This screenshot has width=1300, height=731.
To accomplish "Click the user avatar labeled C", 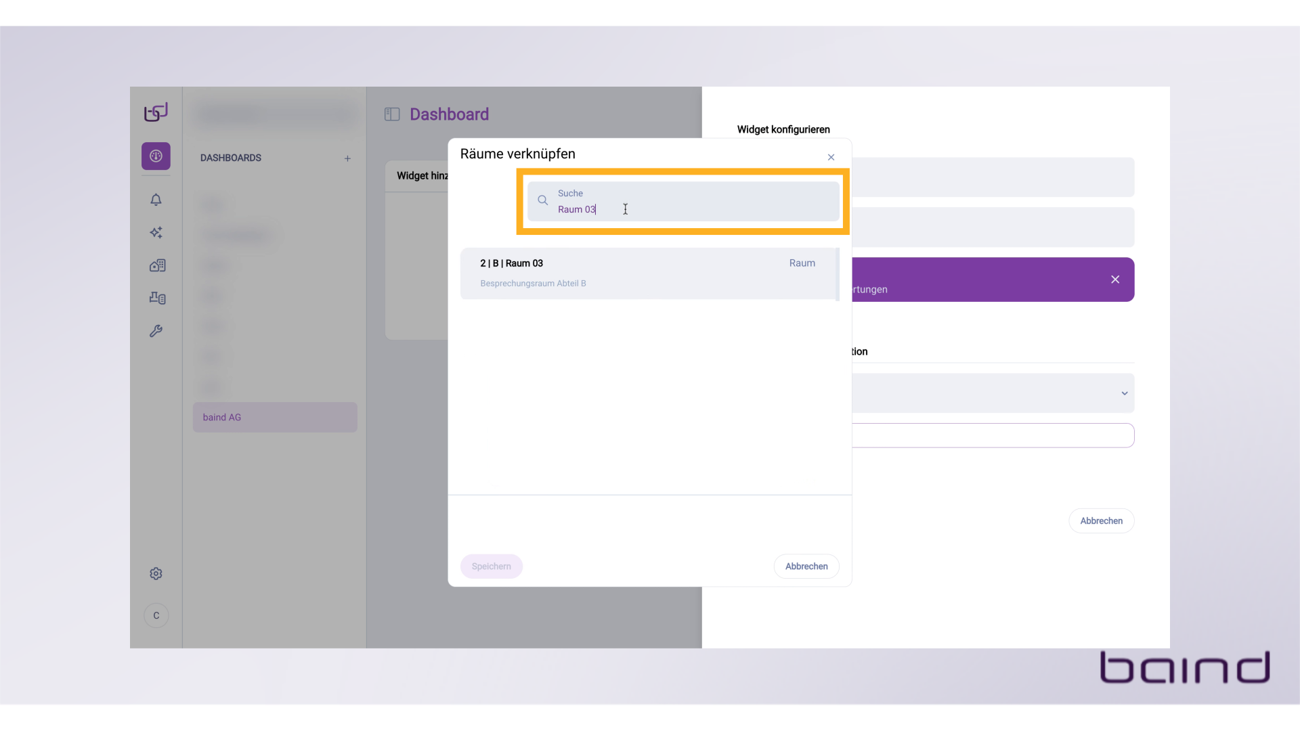I will point(156,616).
